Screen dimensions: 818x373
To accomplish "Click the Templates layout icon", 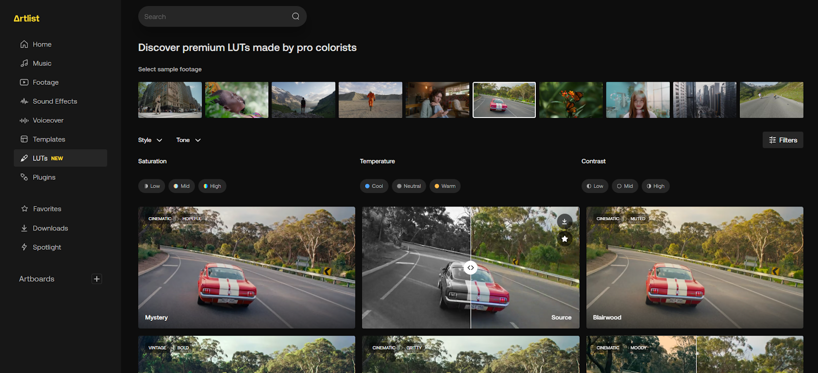I will click(24, 139).
